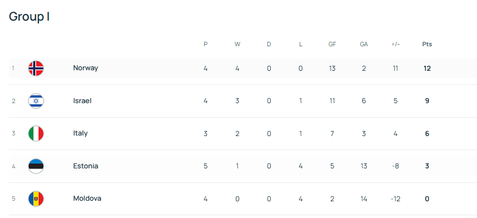
Task: Click Estonia's 13 goals against value
Action: click(x=364, y=166)
